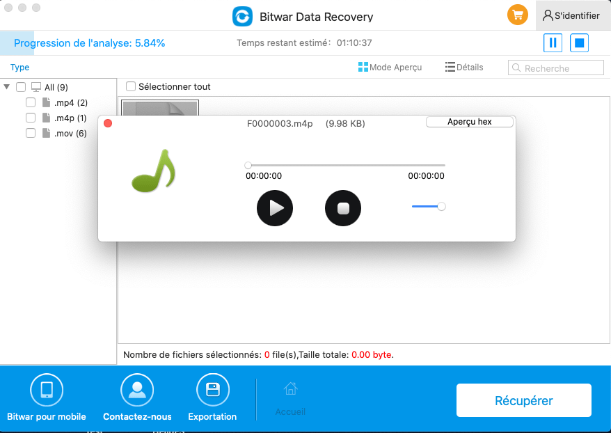
Task: Adjust the preview volume slider
Action: tap(429, 206)
